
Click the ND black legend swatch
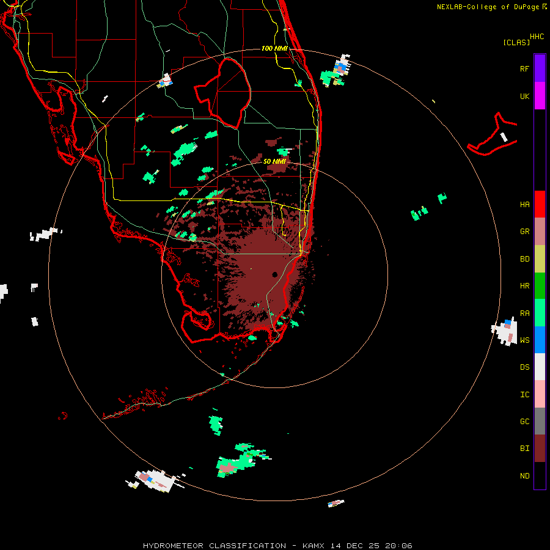click(540, 475)
